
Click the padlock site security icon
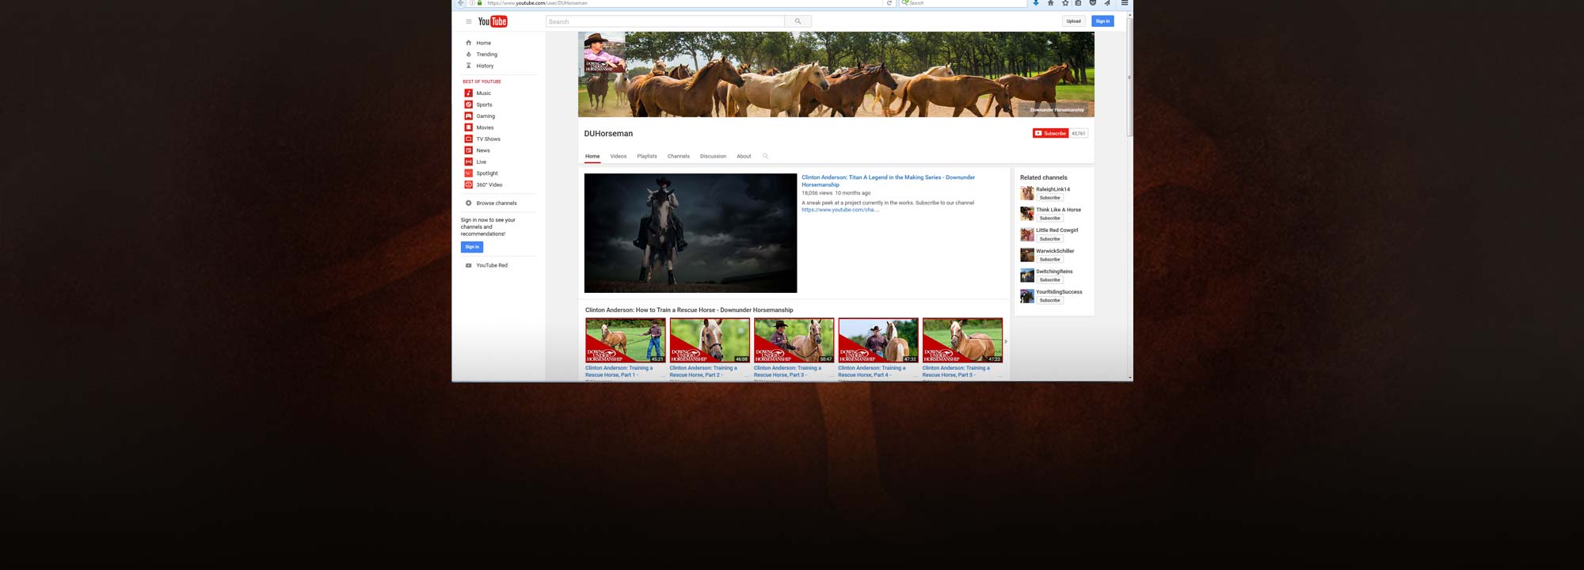[x=479, y=3]
